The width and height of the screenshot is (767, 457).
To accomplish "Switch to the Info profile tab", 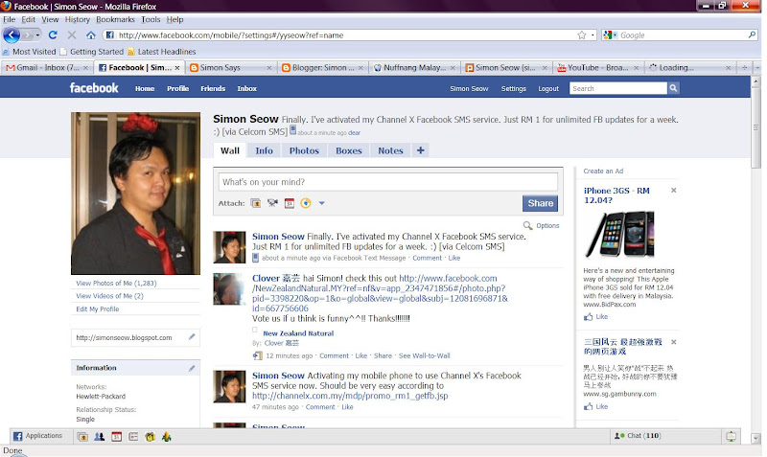I will point(265,150).
